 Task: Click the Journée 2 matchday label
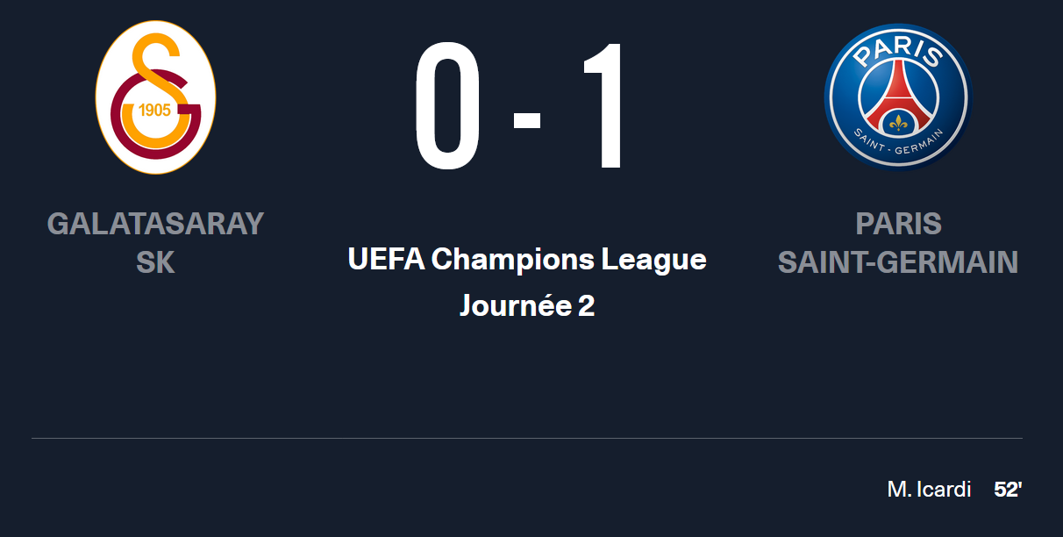pyautogui.click(x=527, y=305)
